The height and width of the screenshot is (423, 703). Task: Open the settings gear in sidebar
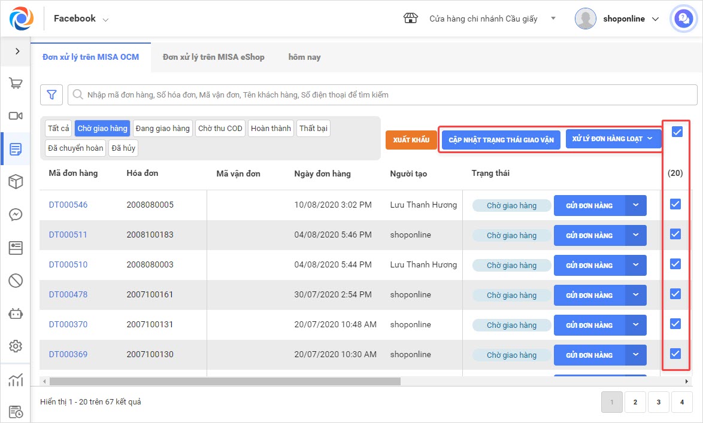pyautogui.click(x=16, y=346)
